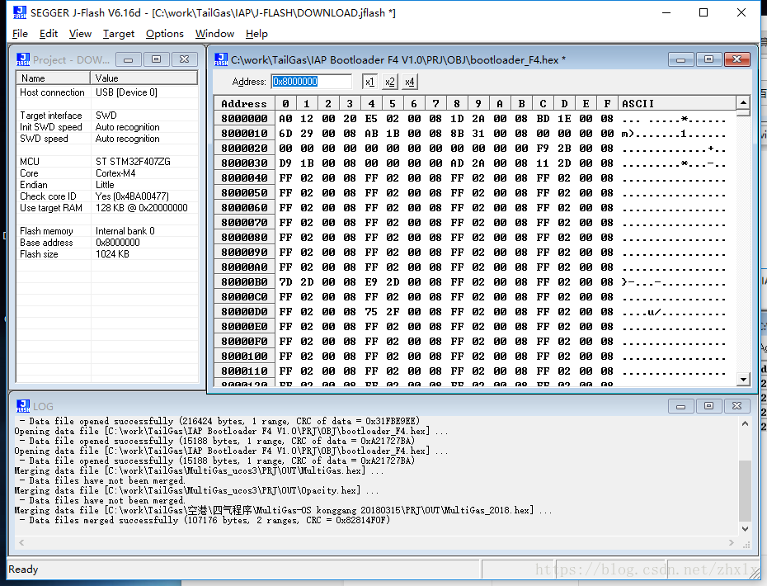The image size is (767, 586).
Task: Switch hex view to x2 width
Action: [390, 82]
